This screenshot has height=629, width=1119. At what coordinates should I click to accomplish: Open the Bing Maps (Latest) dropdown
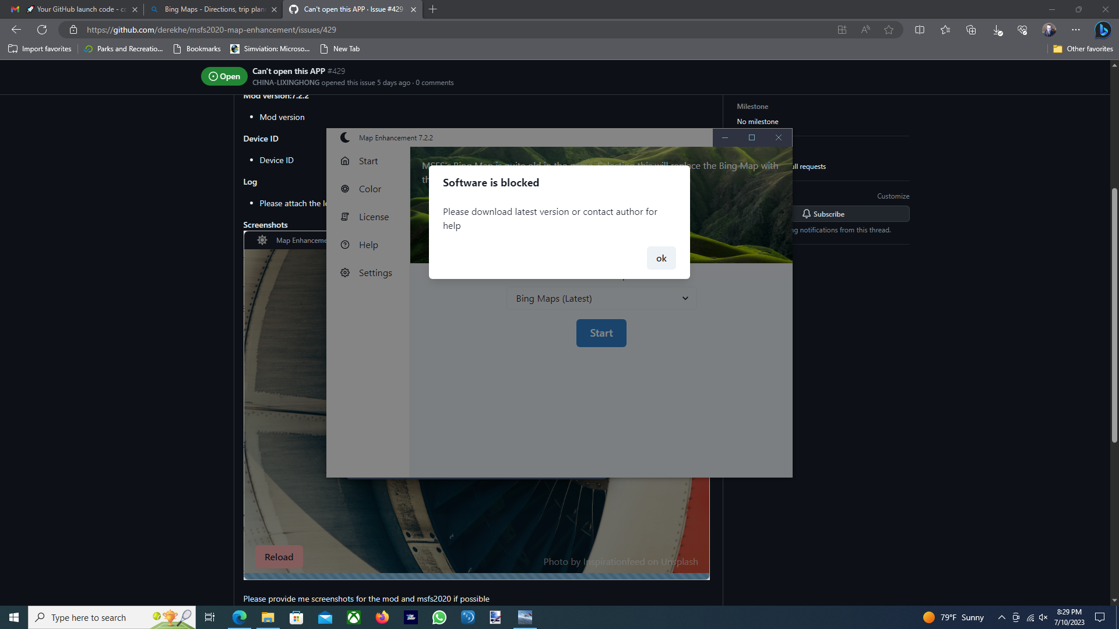[x=601, y=298]
